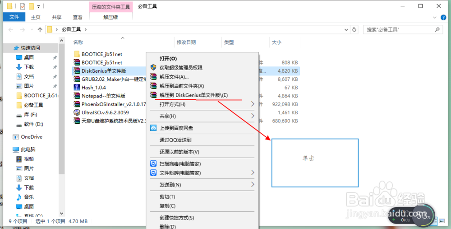
Task: Click WinRAR icon beside 解压到当前文件夹(X)
Action: coord(154,86)
